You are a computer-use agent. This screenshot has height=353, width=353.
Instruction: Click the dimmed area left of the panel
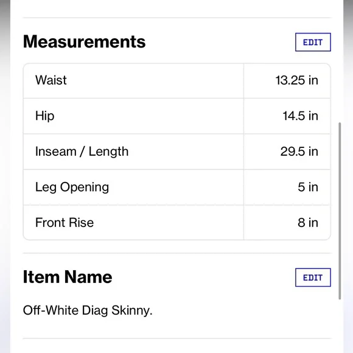click(5, 177)
